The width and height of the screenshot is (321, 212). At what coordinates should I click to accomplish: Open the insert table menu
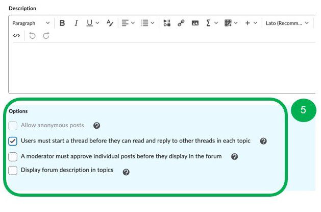(x=230, y=23)
